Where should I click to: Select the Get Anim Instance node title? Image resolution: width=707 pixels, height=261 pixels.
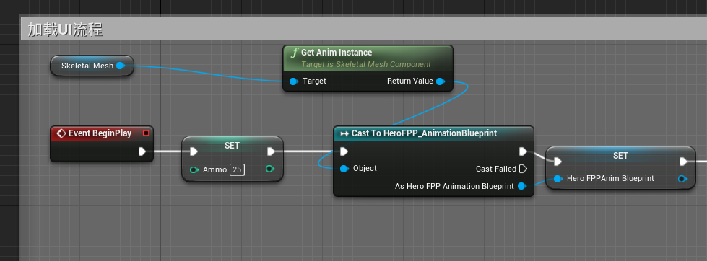(x=337, y=53)
